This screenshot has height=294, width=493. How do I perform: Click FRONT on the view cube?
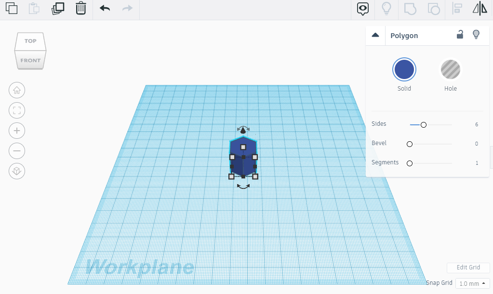[x=30, y=60]
